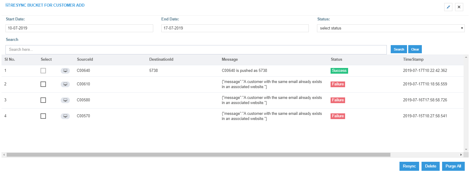
Task: Click the Purge All button
Action: [x=453, y=166]
